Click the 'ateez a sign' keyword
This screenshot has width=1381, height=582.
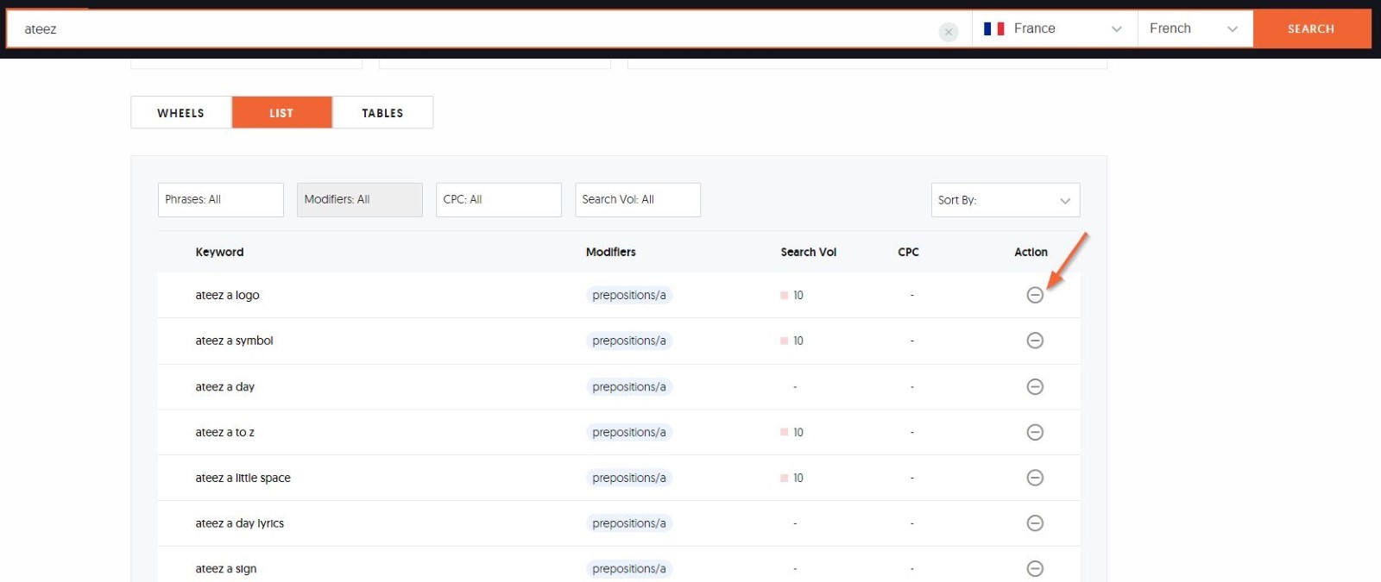point(225,568)
